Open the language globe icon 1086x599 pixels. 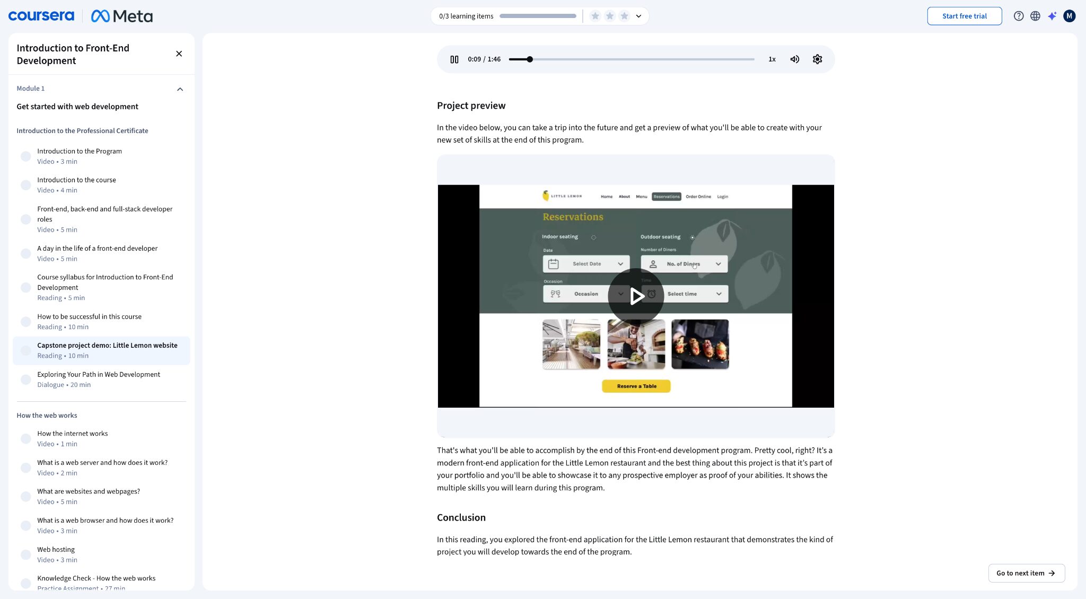1035,16
